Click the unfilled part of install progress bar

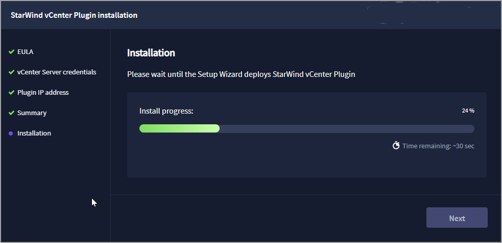347,129
